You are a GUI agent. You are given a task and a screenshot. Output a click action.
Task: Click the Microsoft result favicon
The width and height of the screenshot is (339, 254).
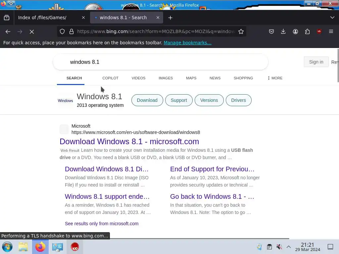(x=64, y=129)
